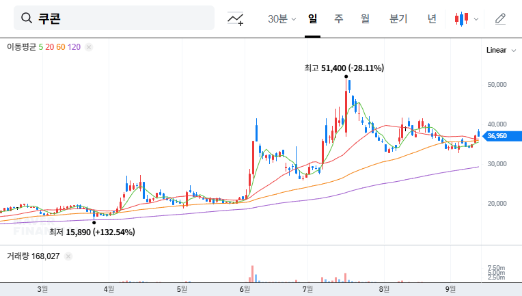Click the orange 60-day average value
The width and height of the screenshot is (522, 296).
[x=61, y=47]
